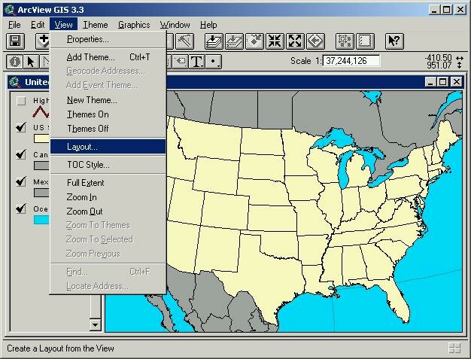
Task: Click the Scale value input field
Action: (x=351, y=61)
